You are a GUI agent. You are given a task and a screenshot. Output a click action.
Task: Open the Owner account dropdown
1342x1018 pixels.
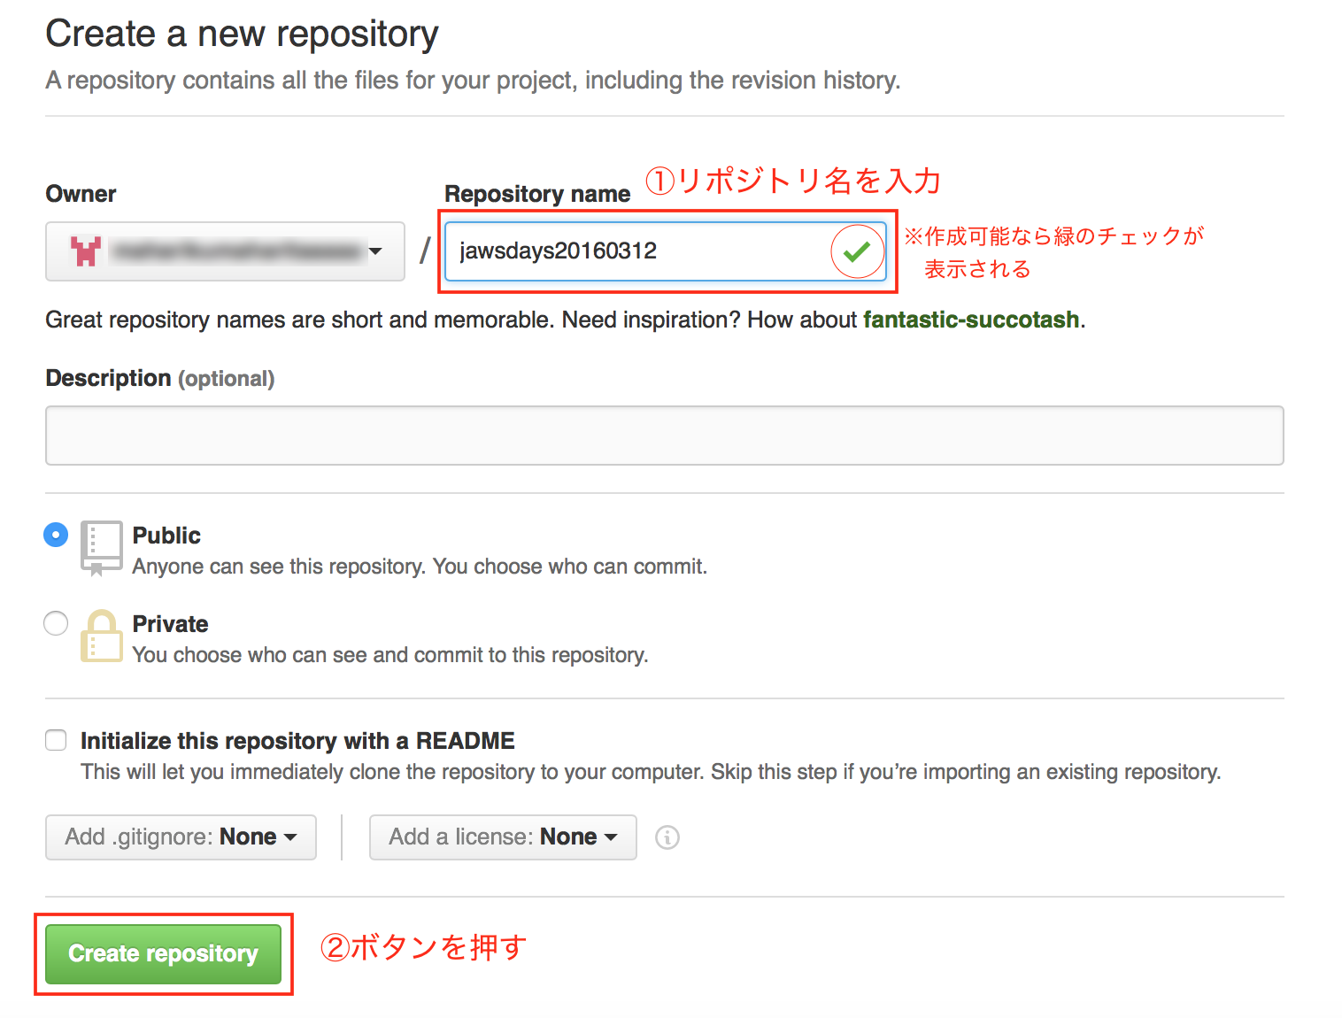point(225,251)
